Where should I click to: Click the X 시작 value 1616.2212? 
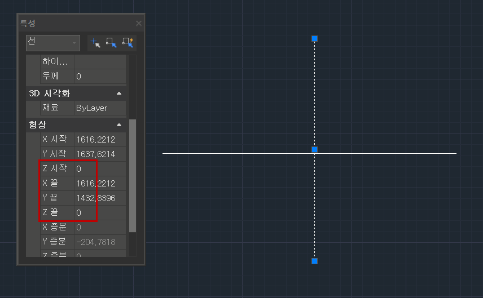[100, 139]
